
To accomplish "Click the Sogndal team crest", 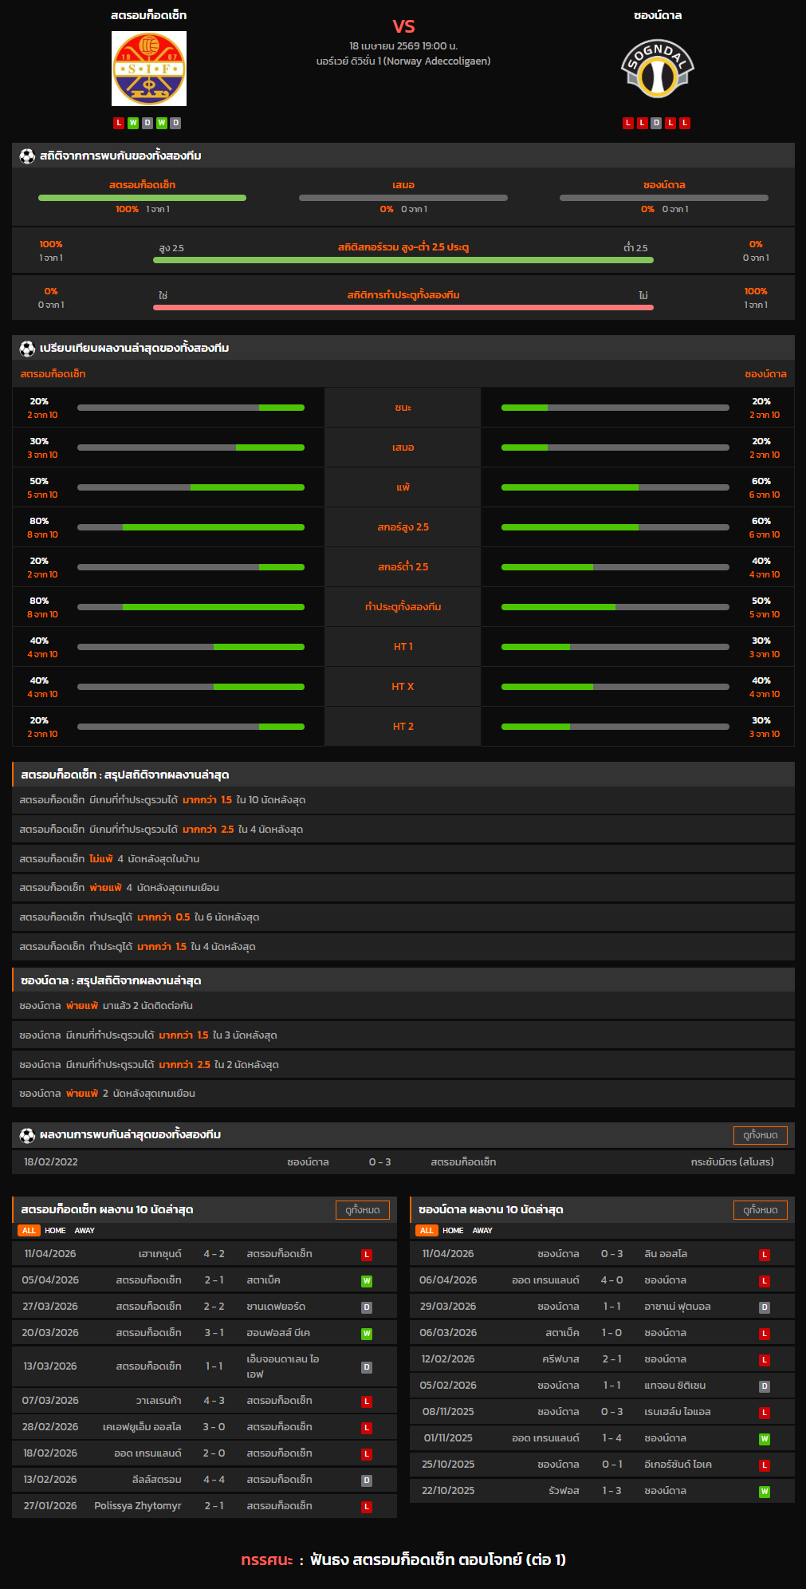I will click(657, 69).
